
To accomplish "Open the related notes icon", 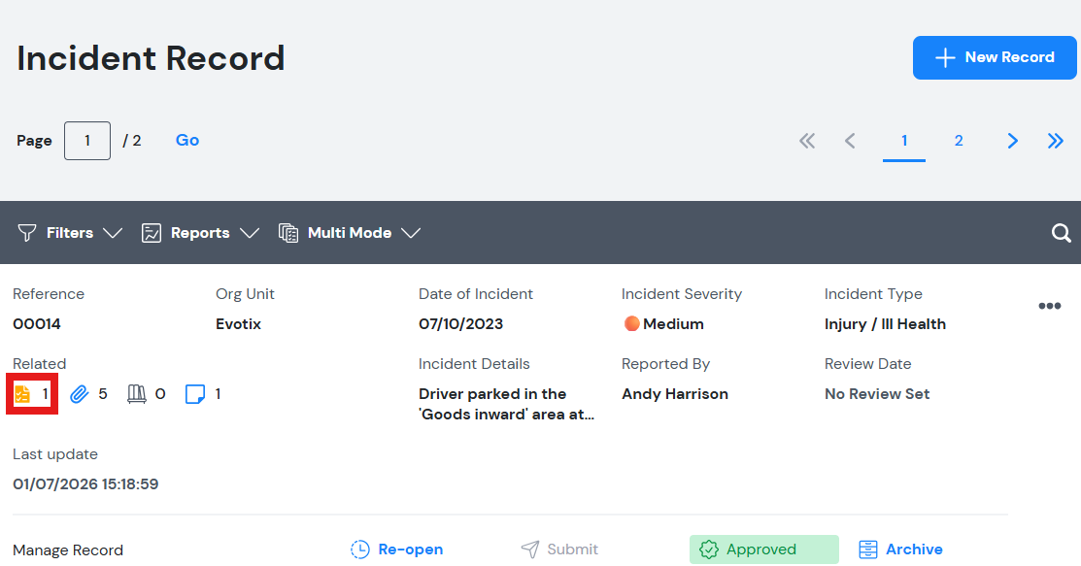I will 195,394.
